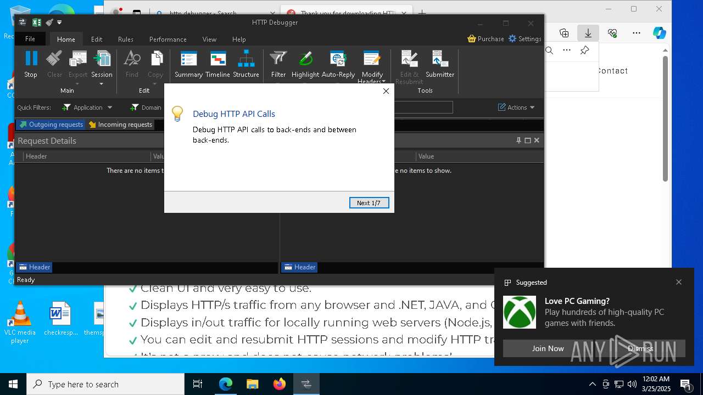The width and height of the screenshot is (703, 395).
Task: Expand the Application quick filter dropdown
Action: point(110,108)
